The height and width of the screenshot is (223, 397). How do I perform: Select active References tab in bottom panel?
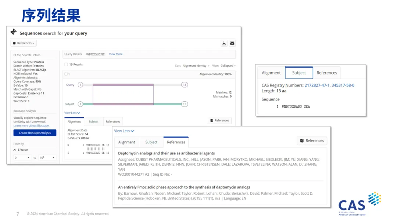[176, 142]
